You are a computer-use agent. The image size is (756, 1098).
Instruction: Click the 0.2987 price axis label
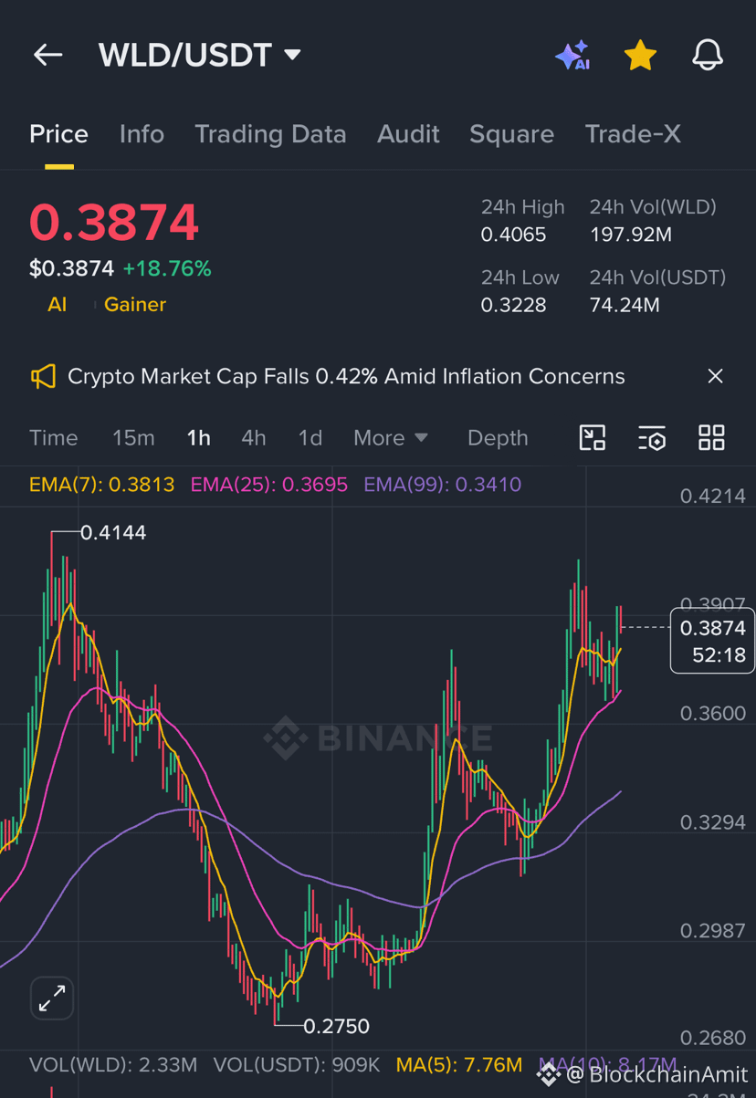tap(713, 930)
